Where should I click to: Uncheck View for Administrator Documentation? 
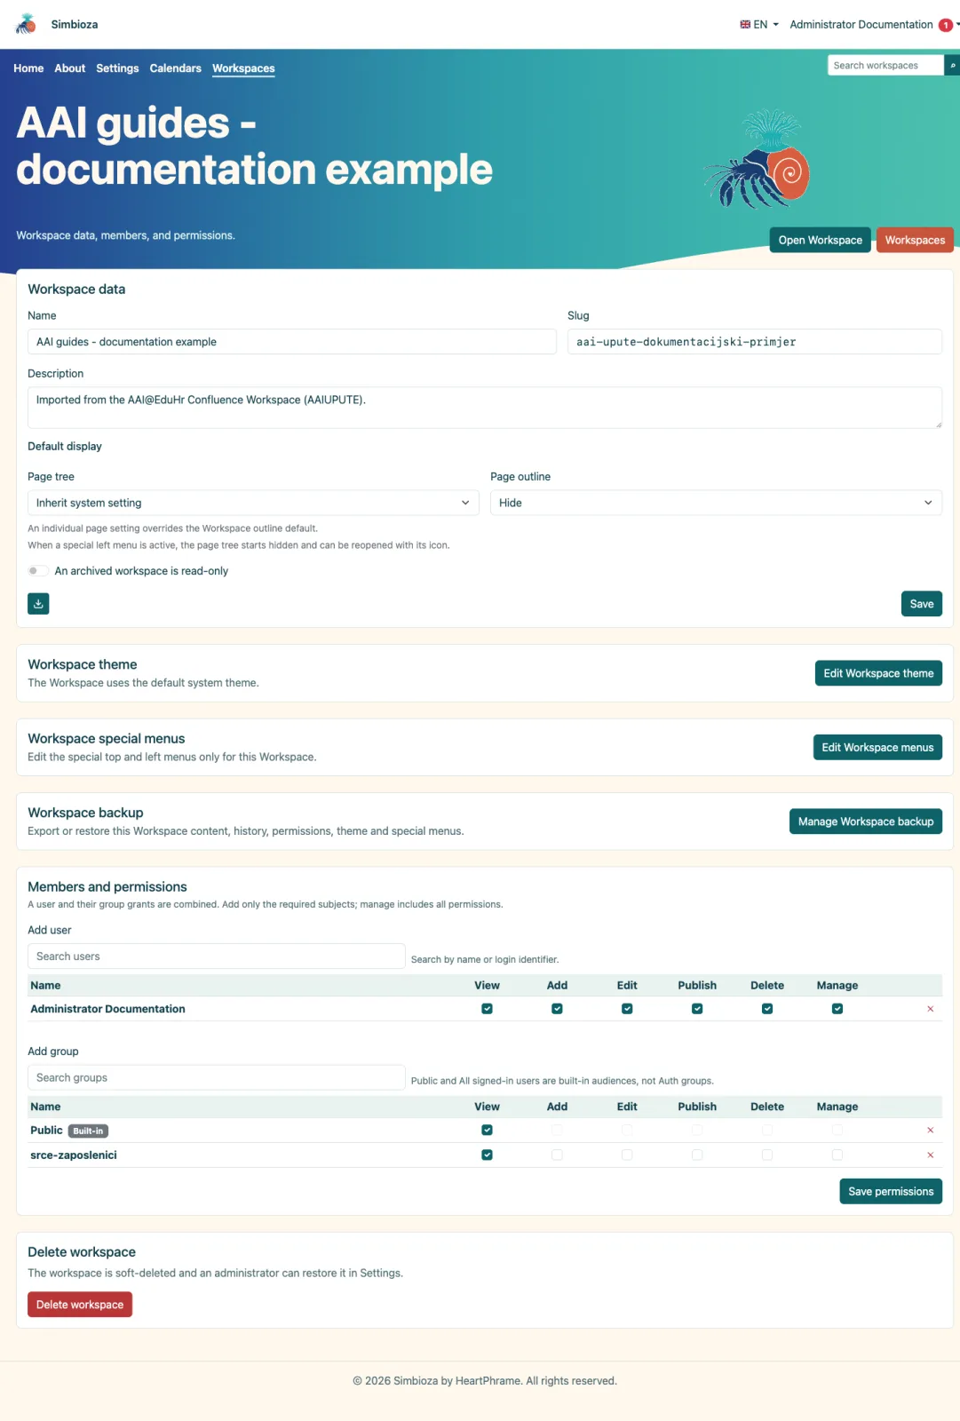[x=487, y=1009]
